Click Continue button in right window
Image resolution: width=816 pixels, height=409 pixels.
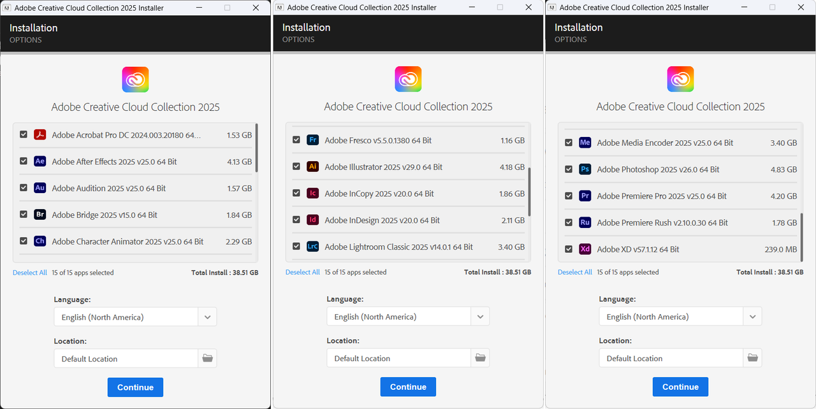[x=680, y=387]
